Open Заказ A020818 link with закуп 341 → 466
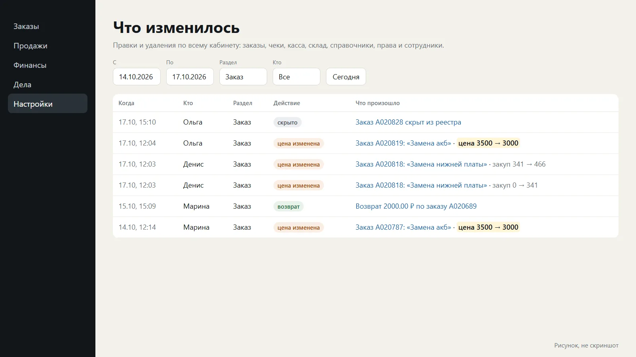Image resolution: width=636 pixels, height=357 pixels. point(421,164)
